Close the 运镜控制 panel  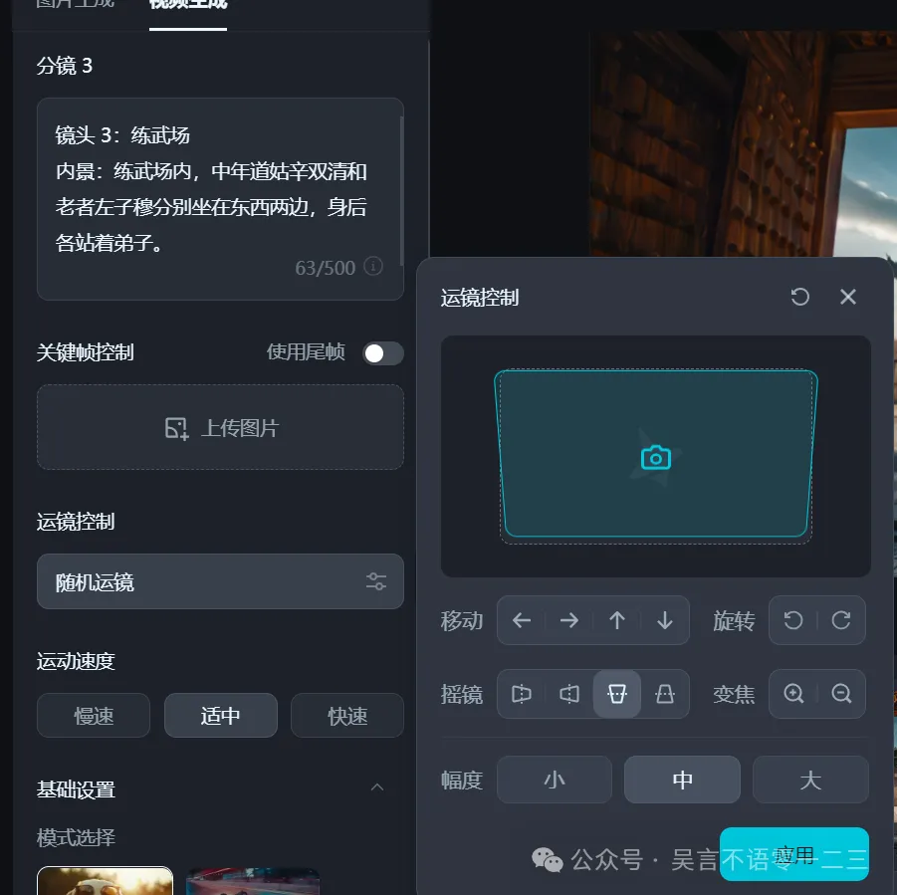point(848,297)
